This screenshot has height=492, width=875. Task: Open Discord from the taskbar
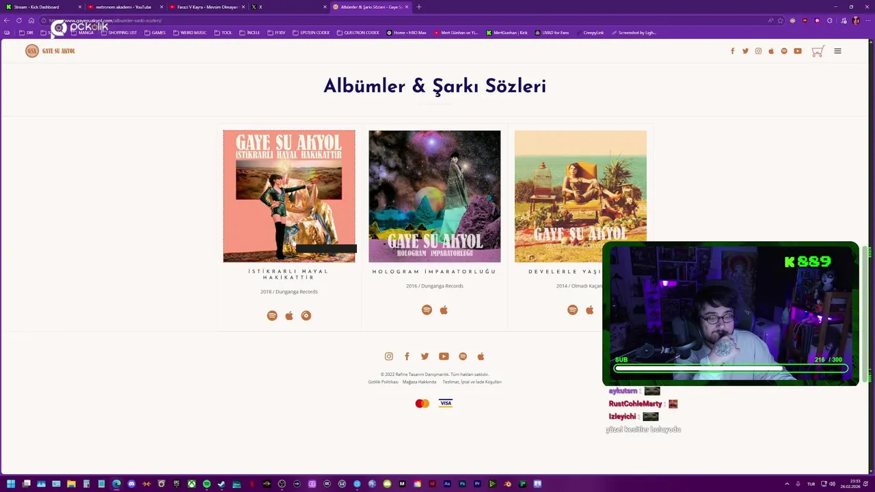click(x=131, y=484)
